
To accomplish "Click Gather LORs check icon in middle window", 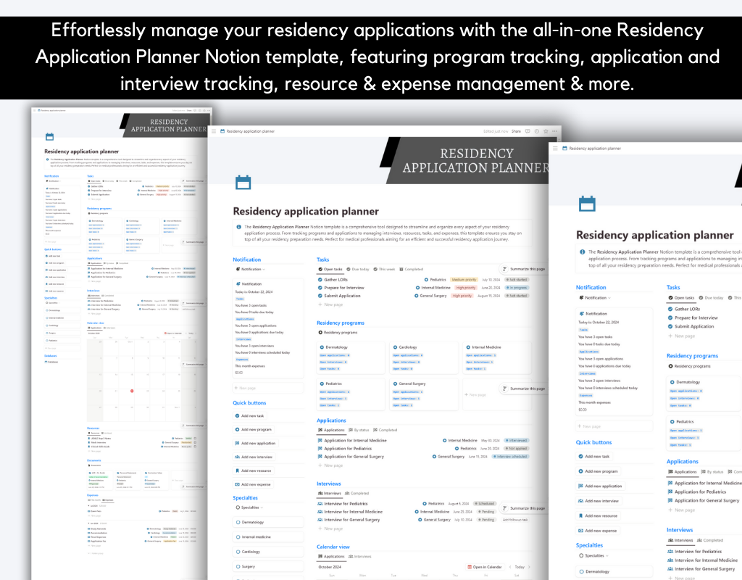I will tap(320, 280).
